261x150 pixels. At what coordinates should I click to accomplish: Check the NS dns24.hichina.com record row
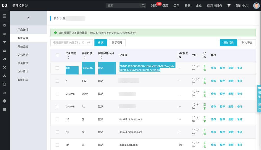[57, 132]
